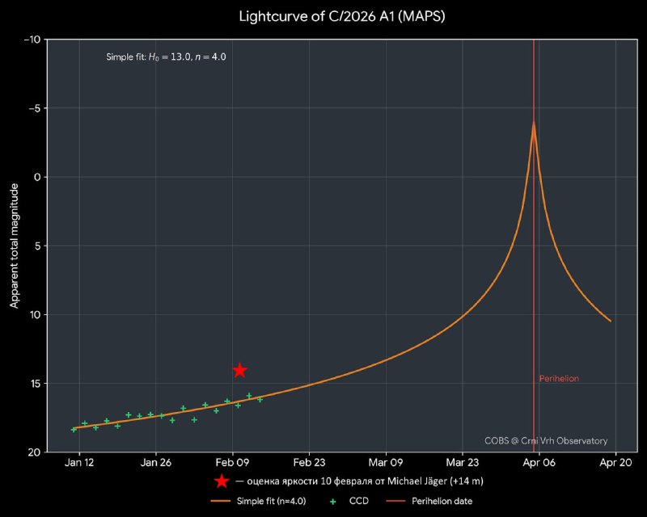Select the "Perihelion date" legend label

pos(442,502)
